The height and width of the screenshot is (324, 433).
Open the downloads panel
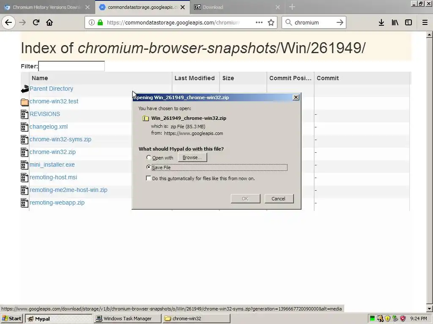(381, 22)
